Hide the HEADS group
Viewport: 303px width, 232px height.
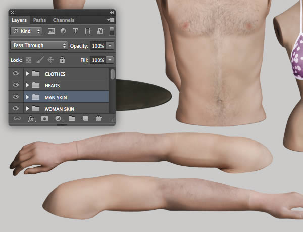16,85
